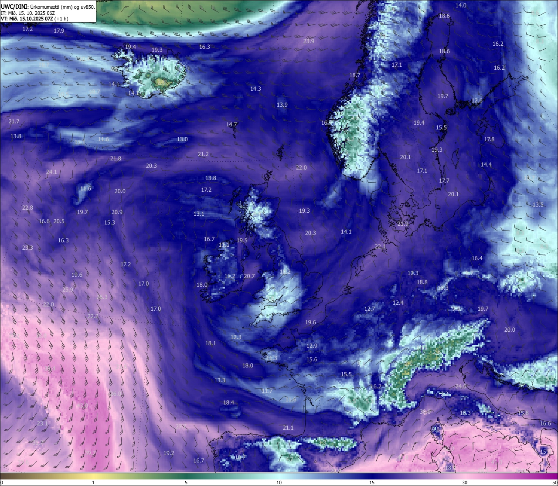This screenshot has height=486, width=558.
Task: Click the 20.9 map value
Action: click(117, 212)
